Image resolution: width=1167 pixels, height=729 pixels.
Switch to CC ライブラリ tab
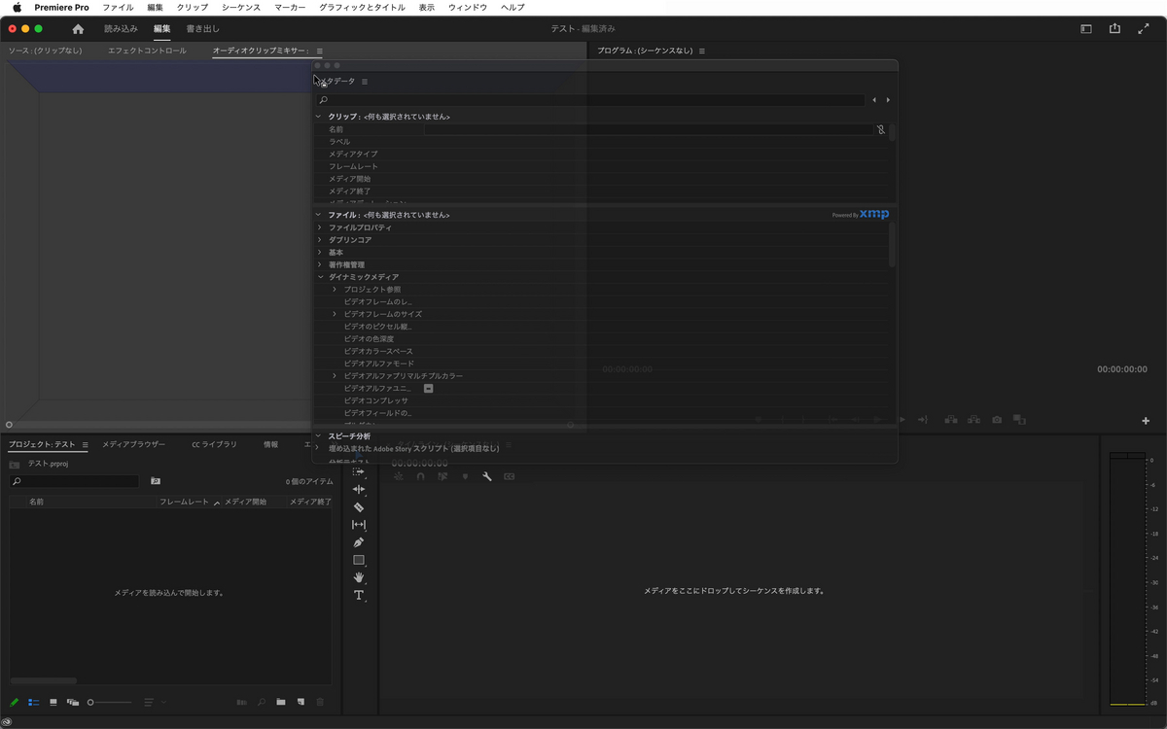[x=214, y=444]
